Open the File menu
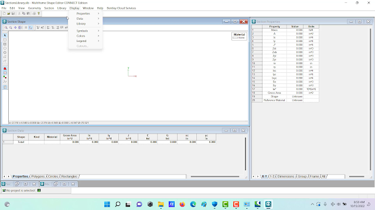This screenshot has height=210, width=375. tap(4, 8)
